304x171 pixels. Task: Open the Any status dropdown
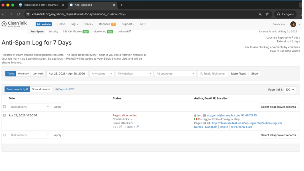point(102,73)
